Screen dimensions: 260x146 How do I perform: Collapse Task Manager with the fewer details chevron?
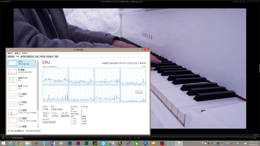pyautogui.click(x=9, y=131)
